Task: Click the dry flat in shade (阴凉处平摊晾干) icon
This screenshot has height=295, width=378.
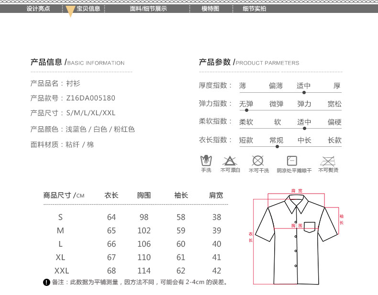Action: pos(292,161)
